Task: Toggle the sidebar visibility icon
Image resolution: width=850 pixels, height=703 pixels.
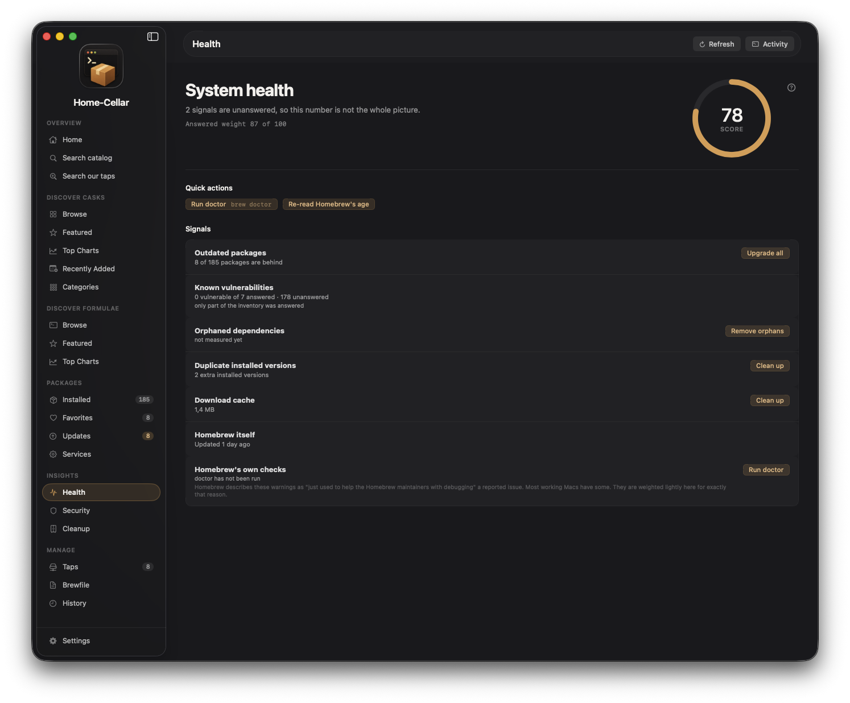Action: coord(152,36)
